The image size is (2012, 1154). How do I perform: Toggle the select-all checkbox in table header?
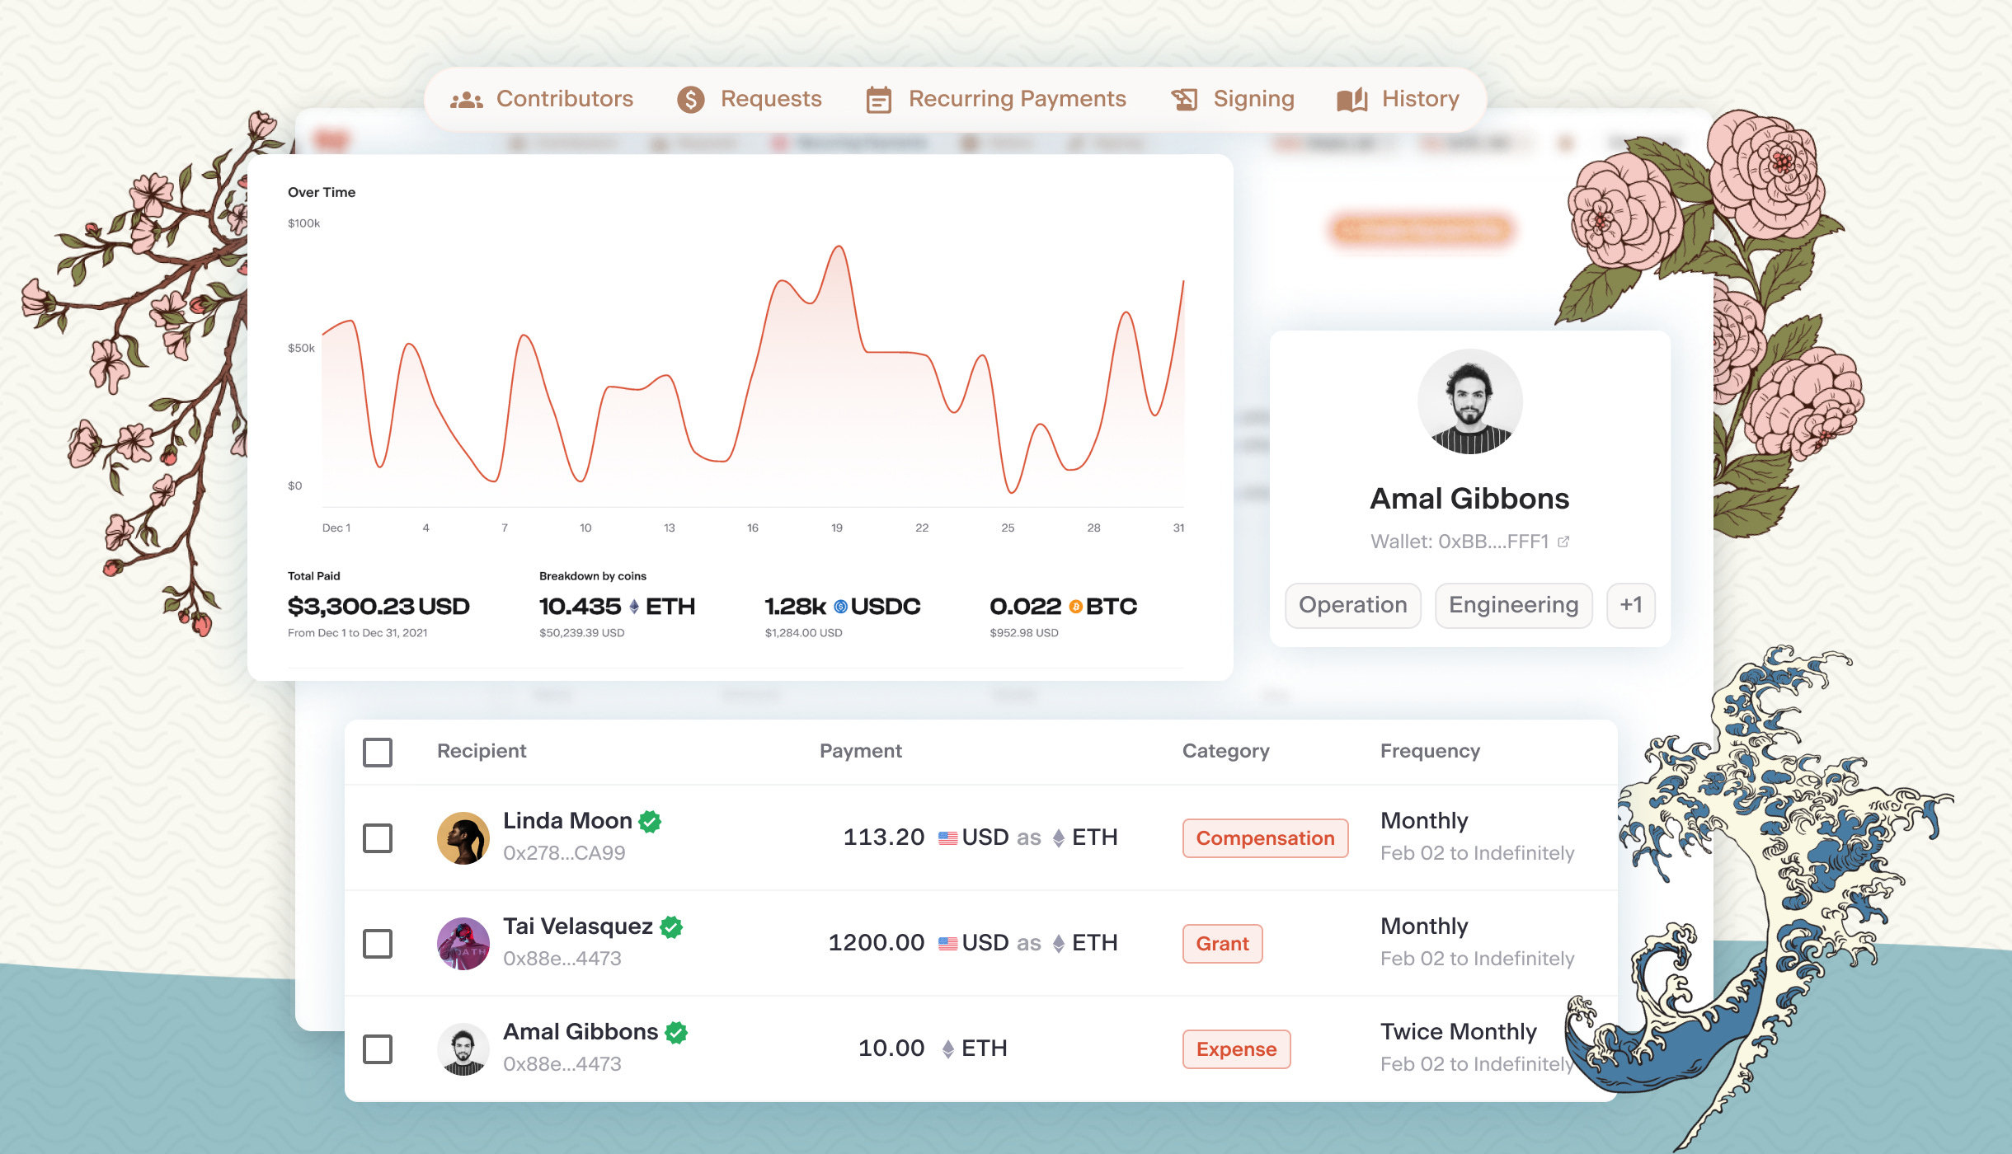coord(378,752)
